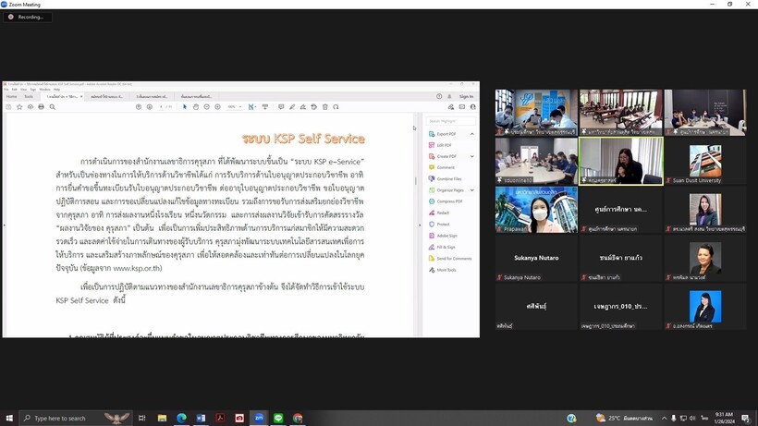Open the Combine Files tool
The width and height of the screenshot is (758, 426).
click(445, 178)
